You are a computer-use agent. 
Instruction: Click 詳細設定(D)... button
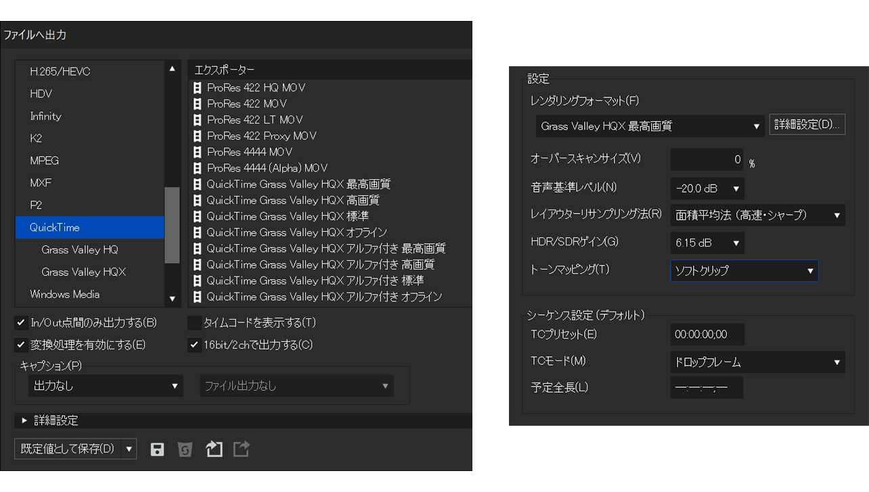click(807, 125)
